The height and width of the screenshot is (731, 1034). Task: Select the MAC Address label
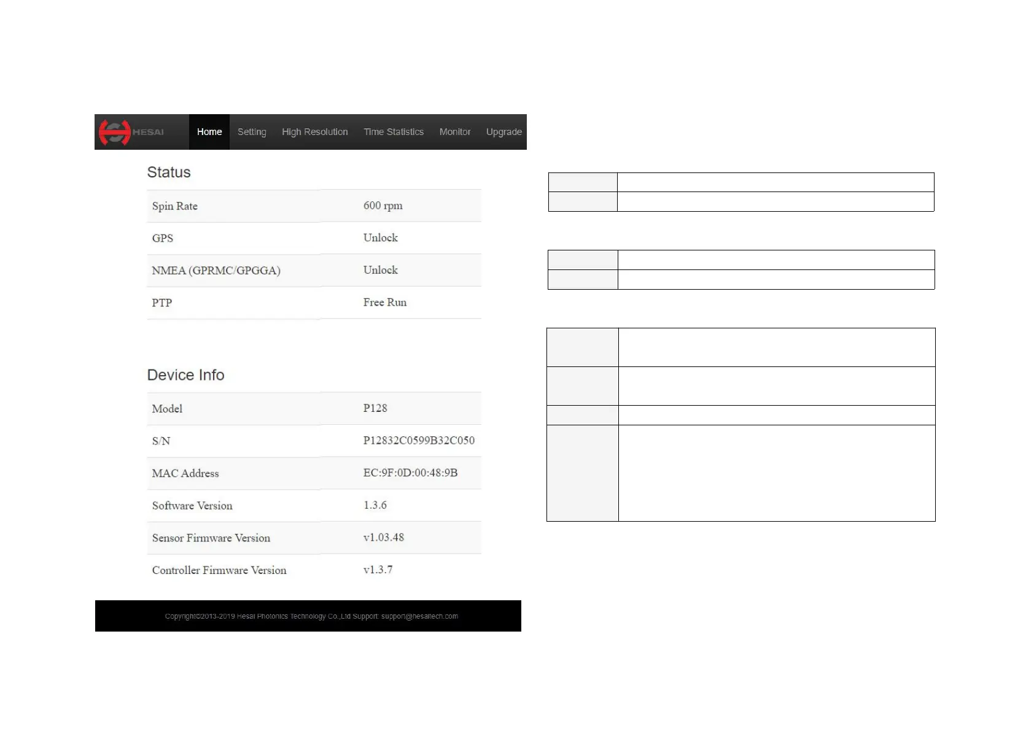[185, 473]
